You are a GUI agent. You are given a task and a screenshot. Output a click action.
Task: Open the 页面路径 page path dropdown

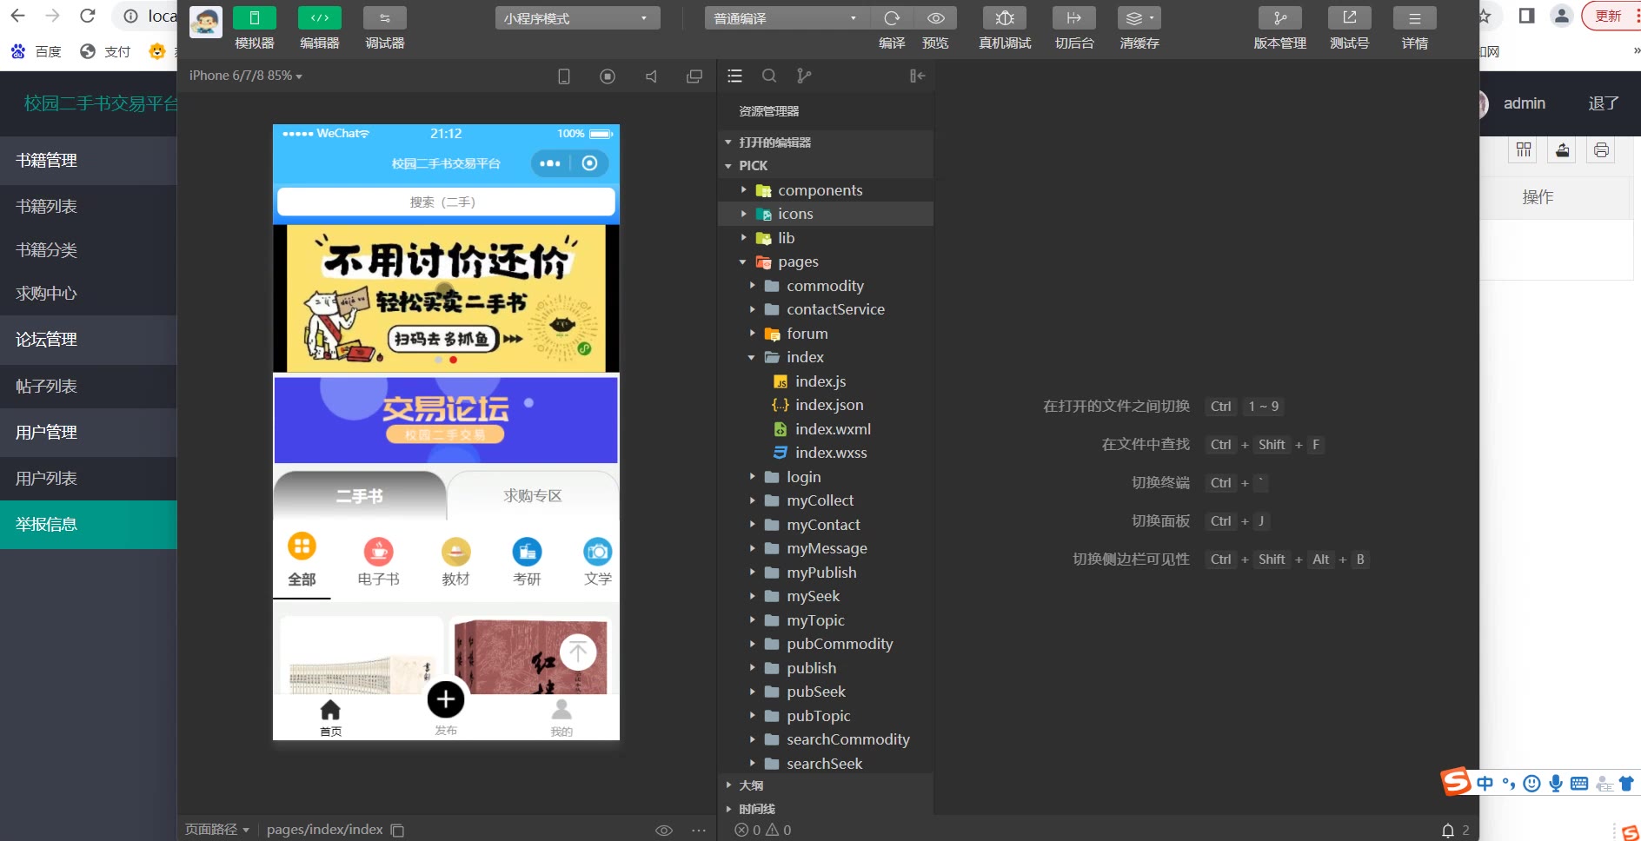[217, 830]
